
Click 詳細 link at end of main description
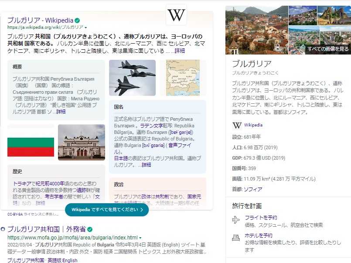coord(180,51)
